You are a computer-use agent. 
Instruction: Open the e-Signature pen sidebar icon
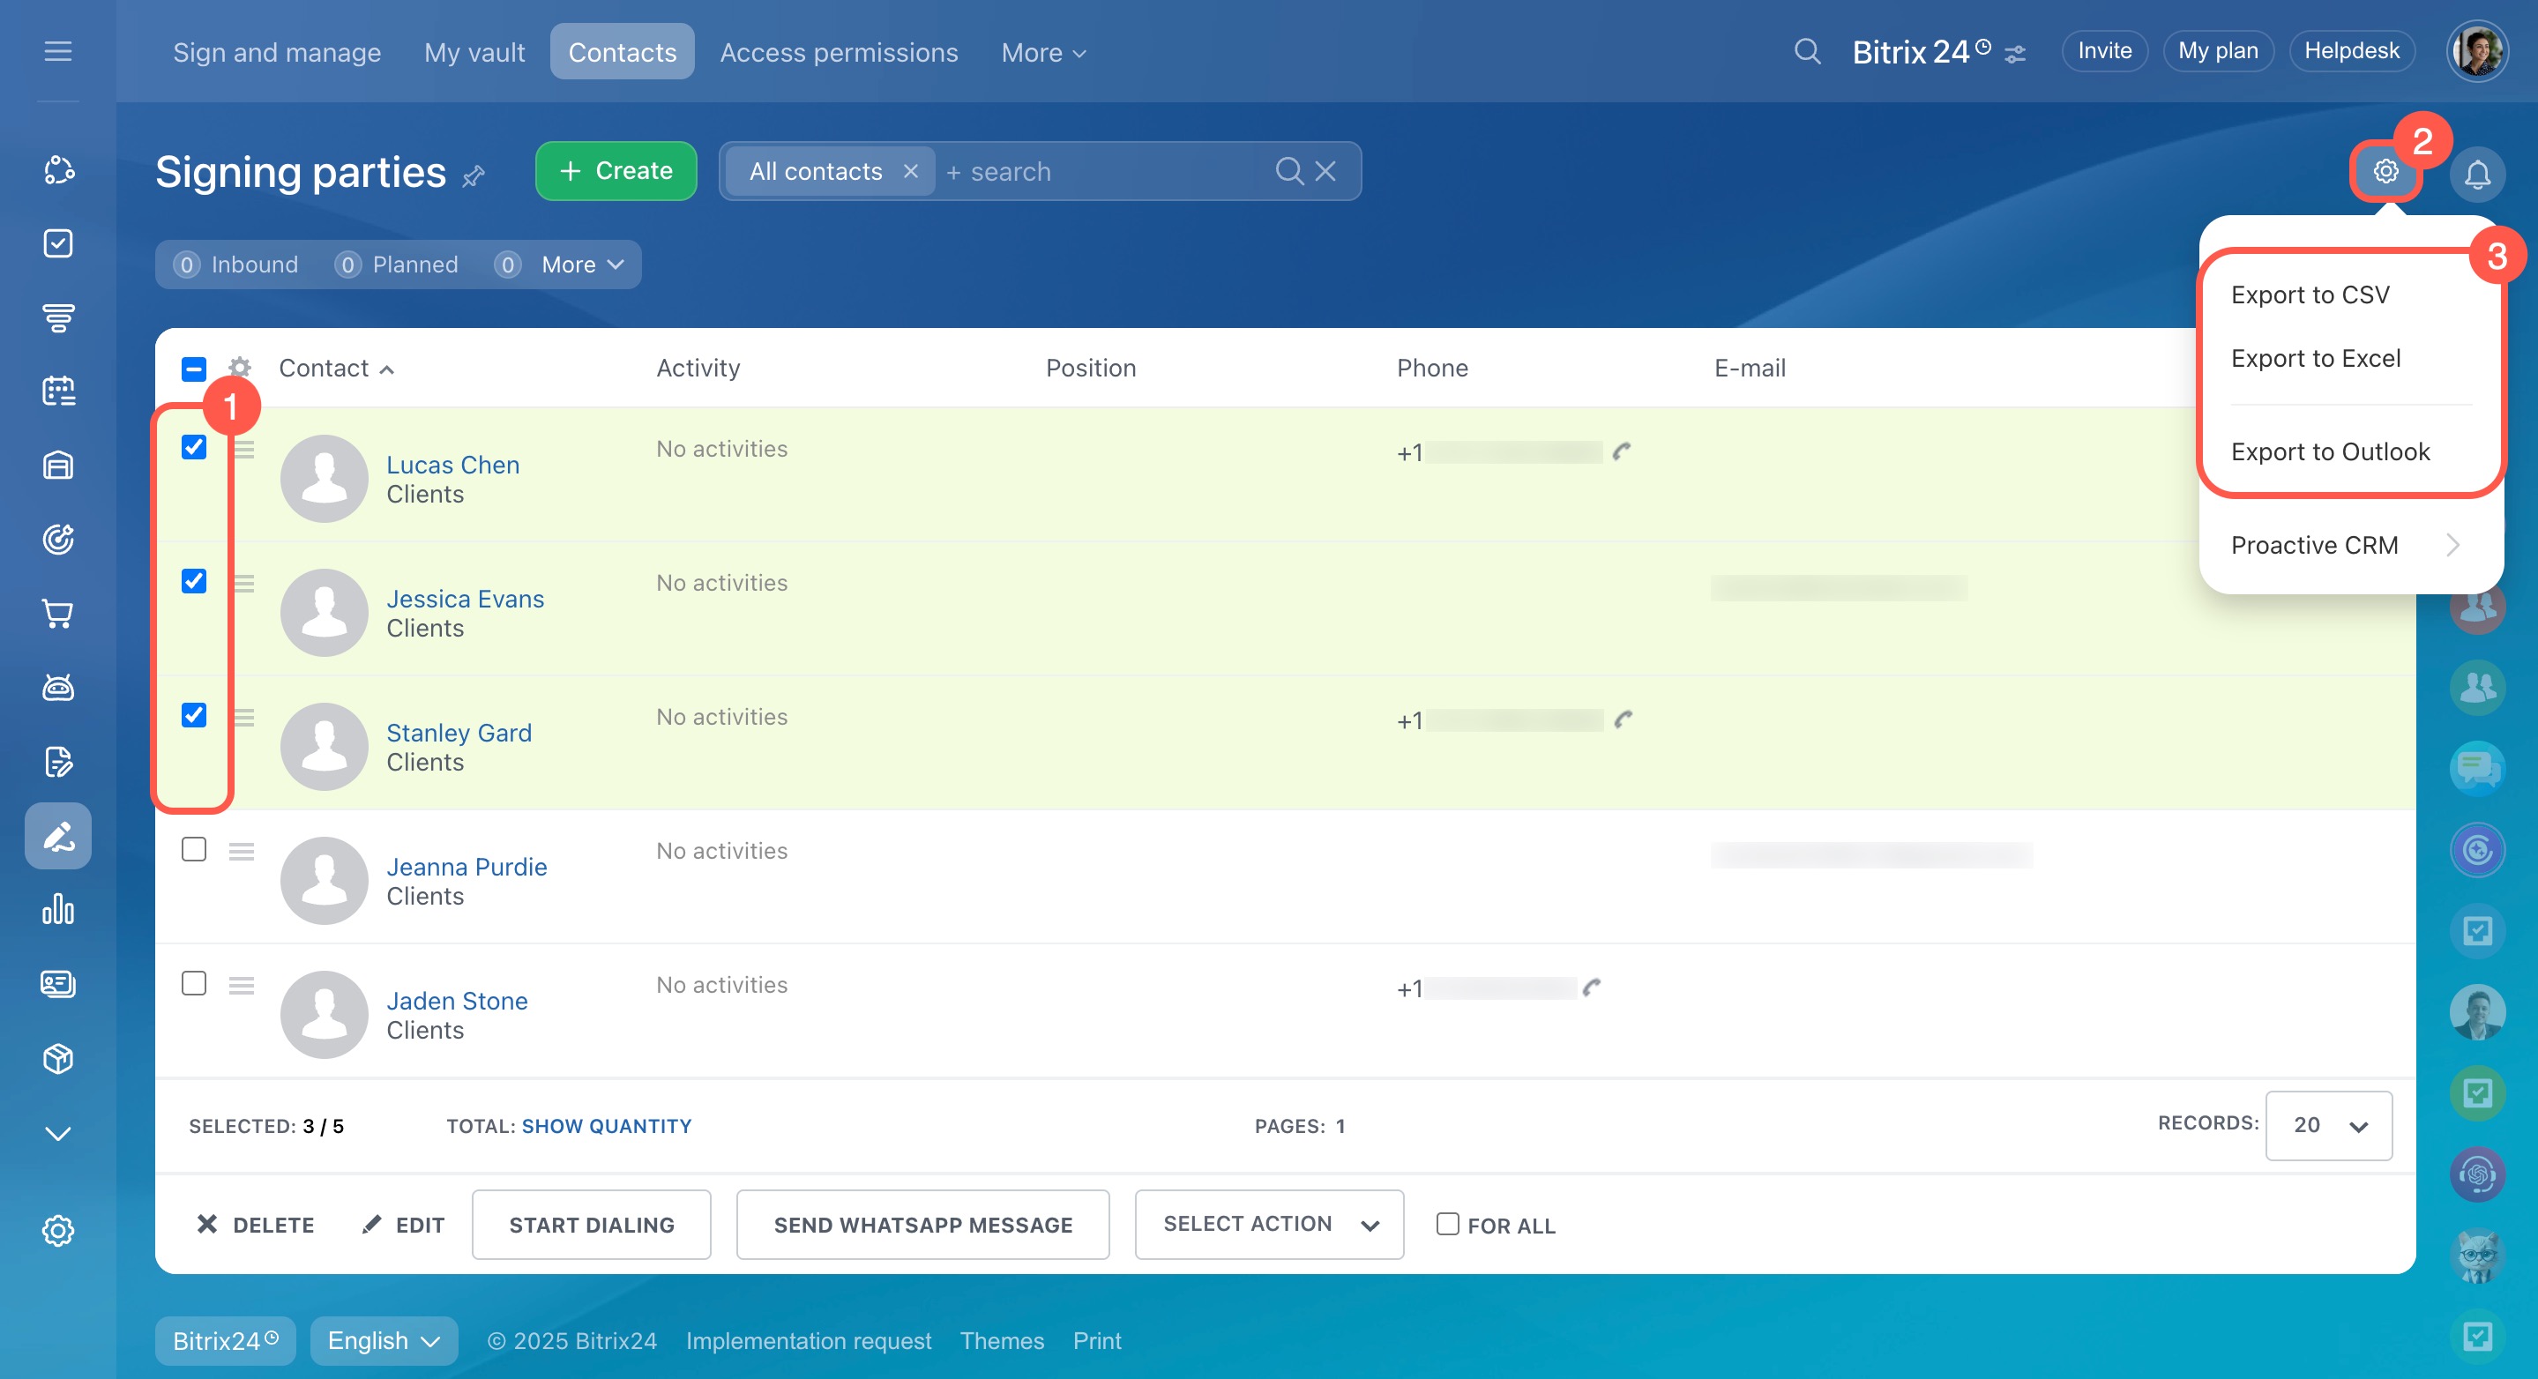tap(58, 836)
